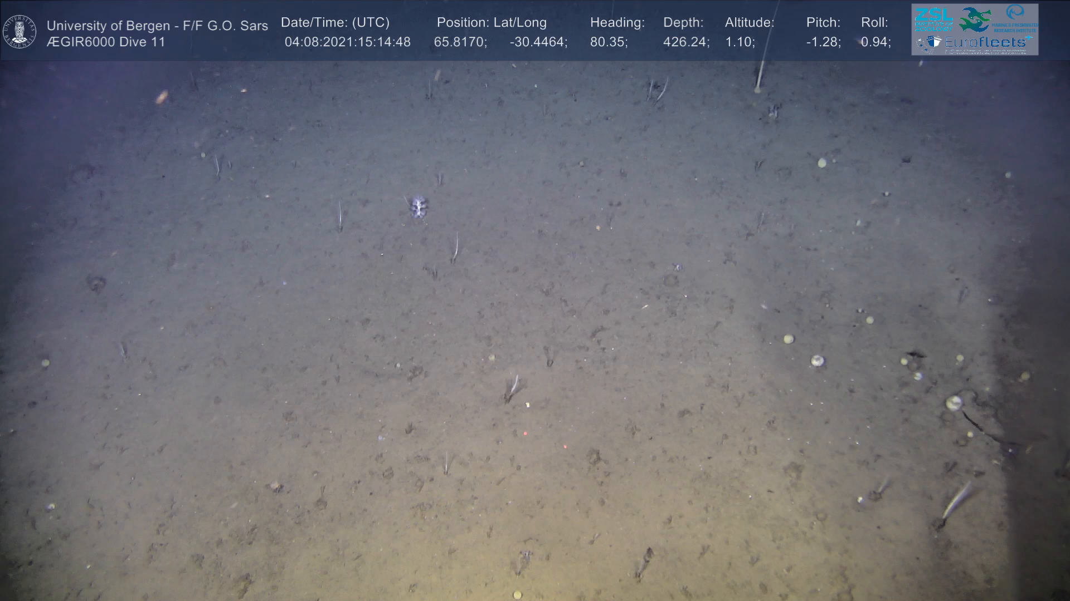Image resolution: width=1070 pixels, height=601 pixels.
Task: Click the ZSL Institute of Zoology logo
Action: [933, 19]
